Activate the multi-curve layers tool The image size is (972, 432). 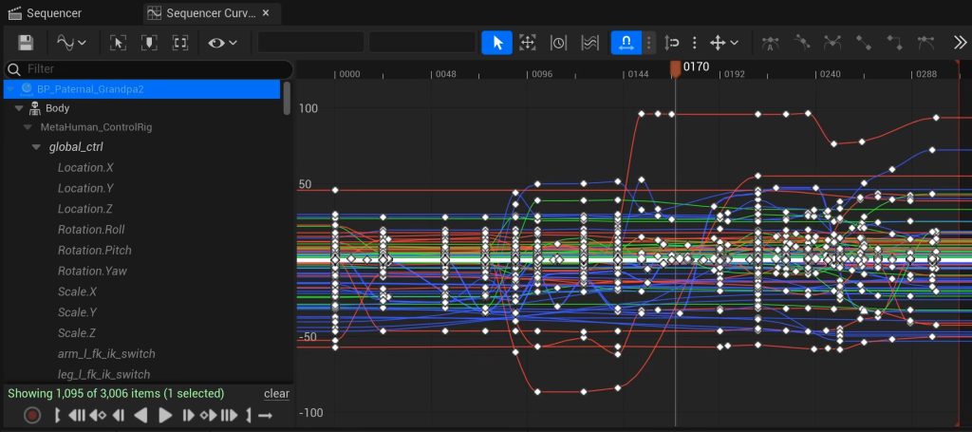[589, 43]
